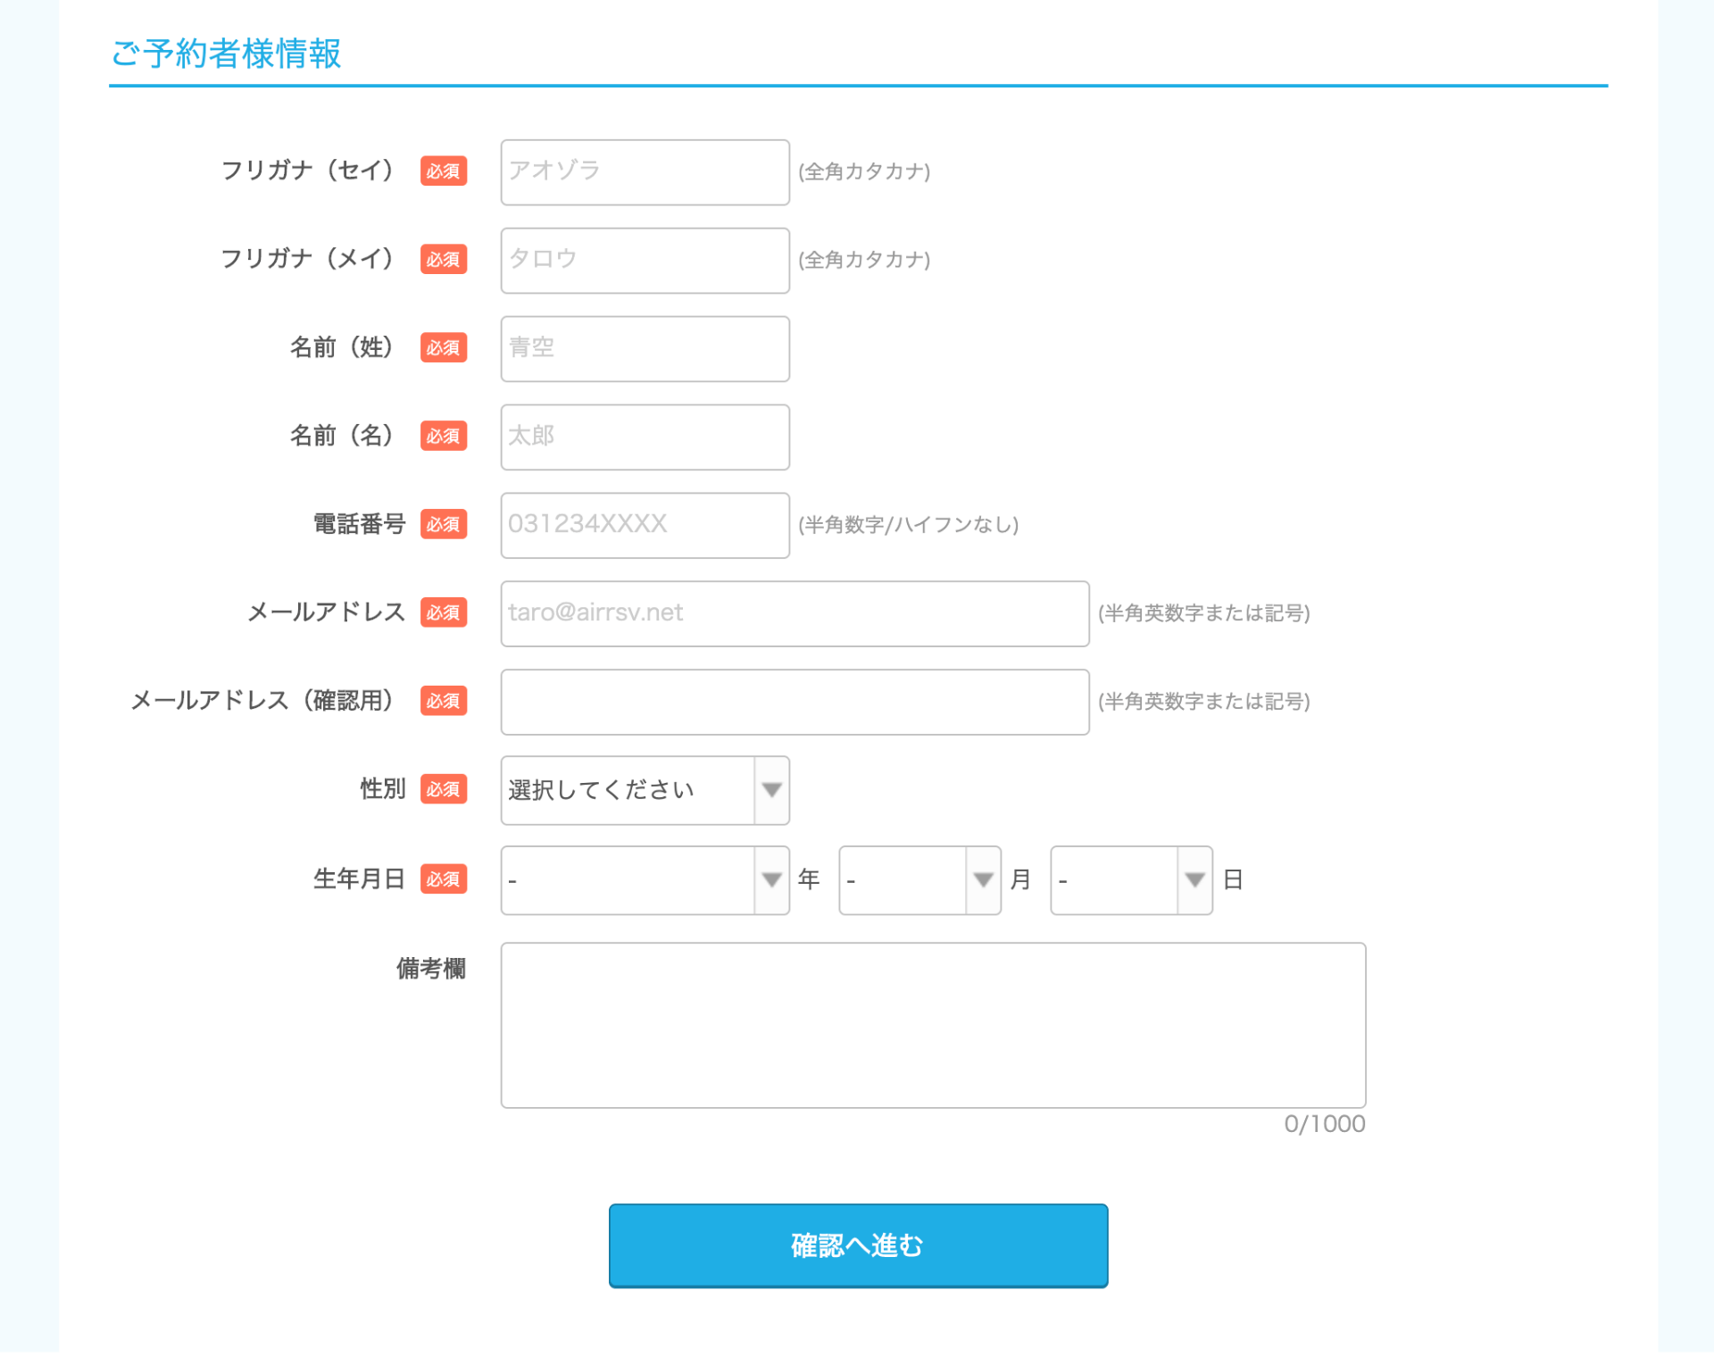Viewport: 1714px width, 1357px height.
Task: Focus the フリガナ（メイ） text box
Action: (645, 260)
